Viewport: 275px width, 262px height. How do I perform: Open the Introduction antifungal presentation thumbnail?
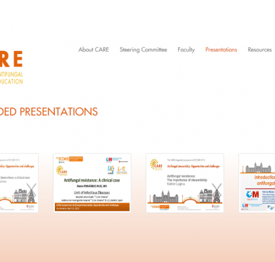(x=257, y=183)
